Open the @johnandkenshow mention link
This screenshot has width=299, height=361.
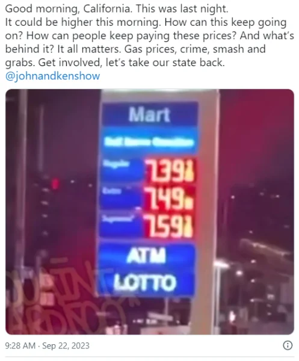point(52,76)
